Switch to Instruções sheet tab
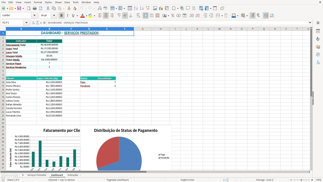The width and height of the screenshot is (323, 182). pyautogui.click(x=73, y=175)
